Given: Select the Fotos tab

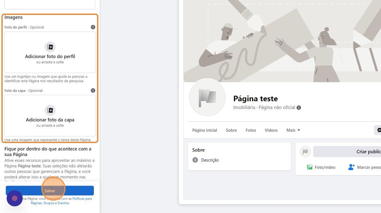Looking at the screenshot, I should [251, 130].
